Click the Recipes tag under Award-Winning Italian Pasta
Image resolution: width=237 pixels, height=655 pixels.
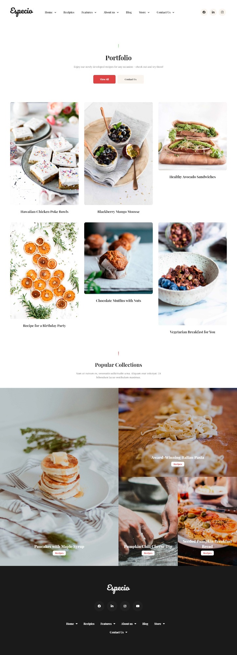pyautogui.click(x=178, y=464)
